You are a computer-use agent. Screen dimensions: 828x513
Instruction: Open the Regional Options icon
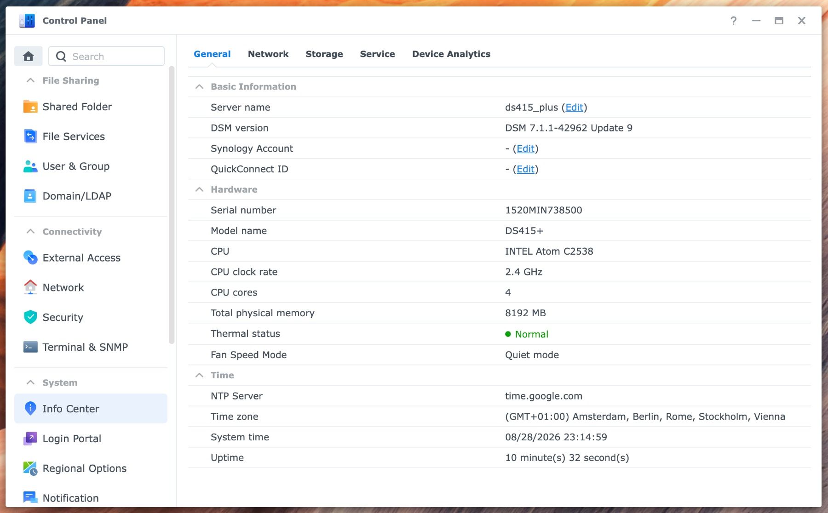(30, 468)
